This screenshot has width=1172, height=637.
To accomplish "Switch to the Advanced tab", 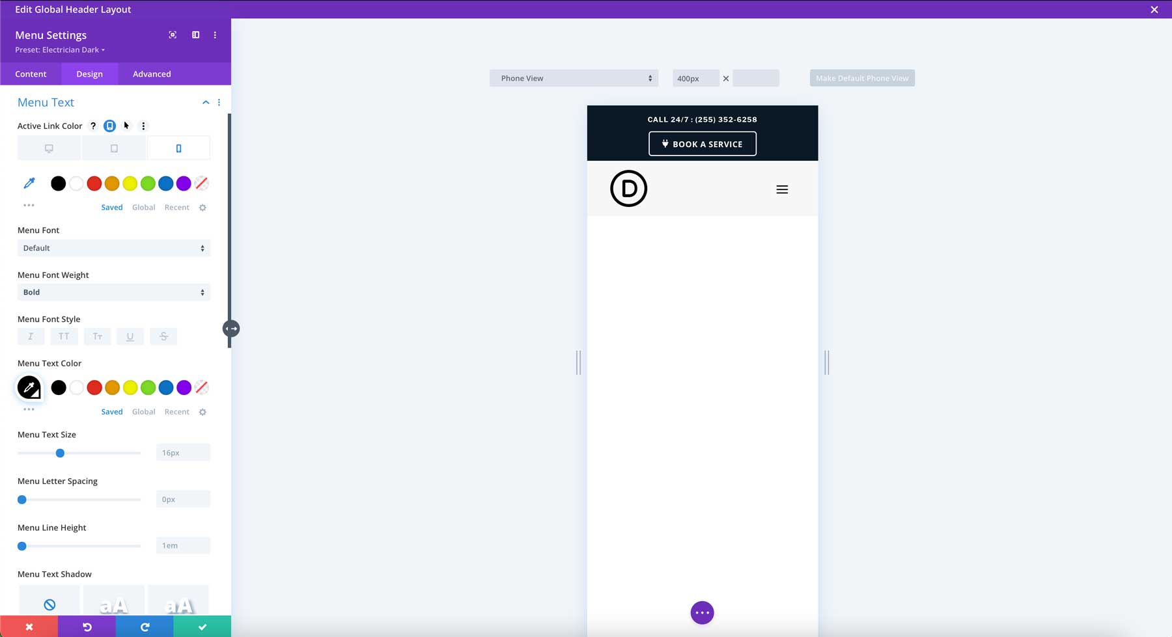I will click(151, 74).
